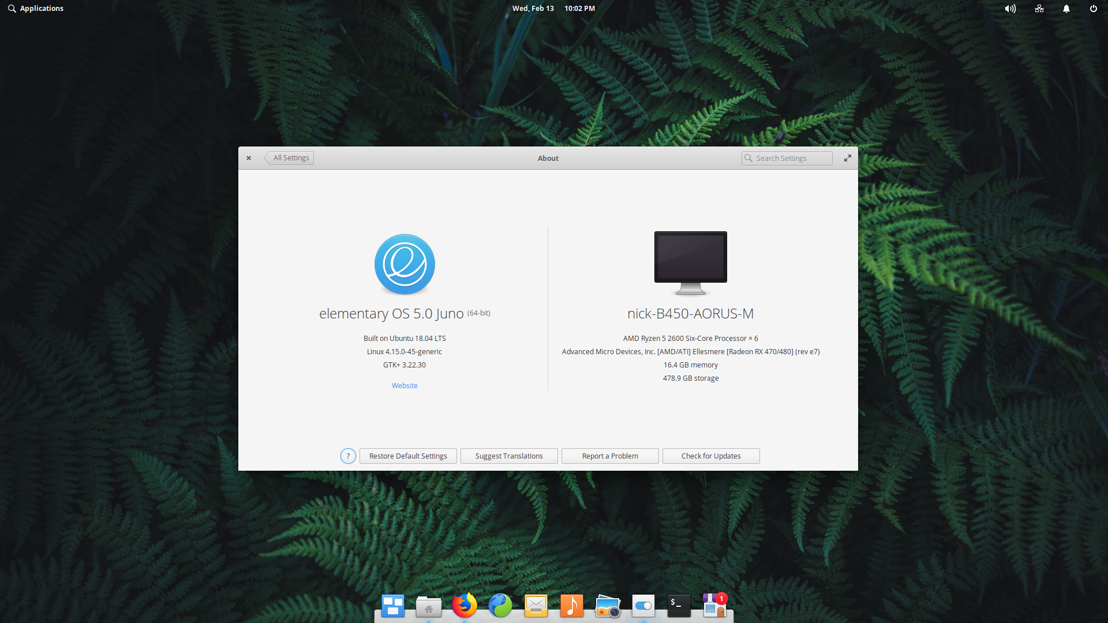Launch the Music app from dock
This screenshot has width=1108, height=623.
pos(572,606)
